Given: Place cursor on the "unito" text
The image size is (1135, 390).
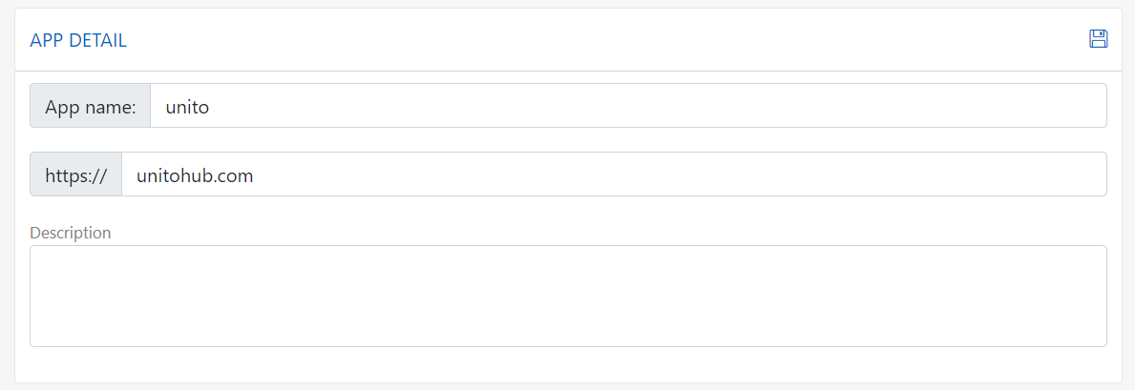Looking at the screenshot, I should 187,107.
